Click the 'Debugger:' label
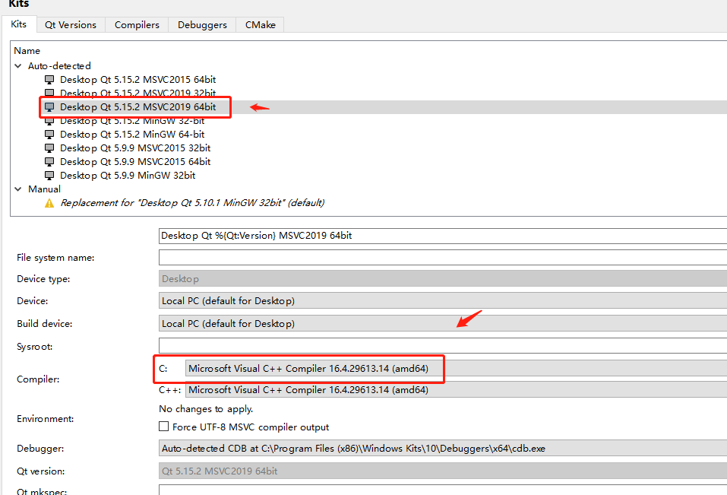This screenshot has height=495, width=727. [40, 449]
